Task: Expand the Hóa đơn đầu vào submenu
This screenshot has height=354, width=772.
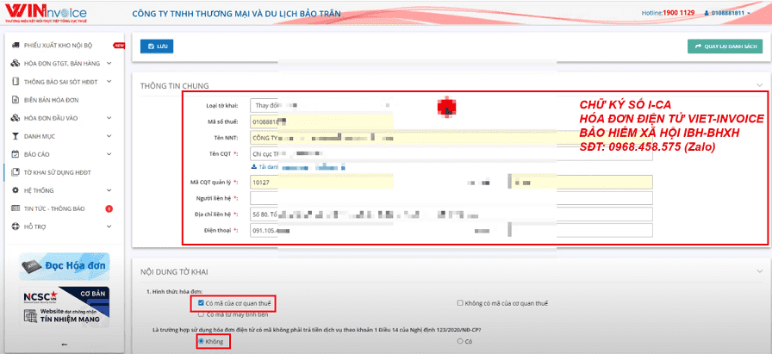Action: (109, 118)
